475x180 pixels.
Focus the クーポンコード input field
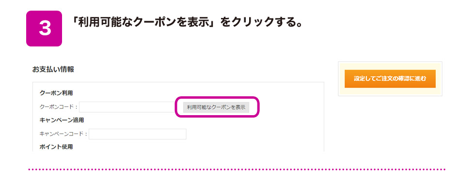point(127,107)
